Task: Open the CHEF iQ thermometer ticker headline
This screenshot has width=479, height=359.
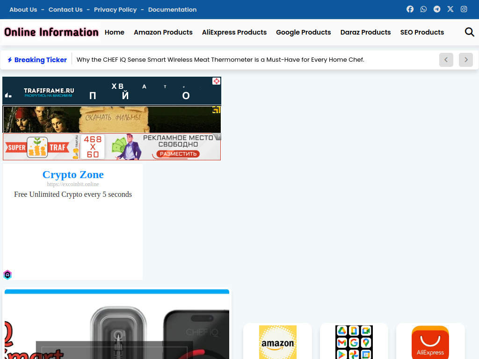Action: [x=220, y=60]
